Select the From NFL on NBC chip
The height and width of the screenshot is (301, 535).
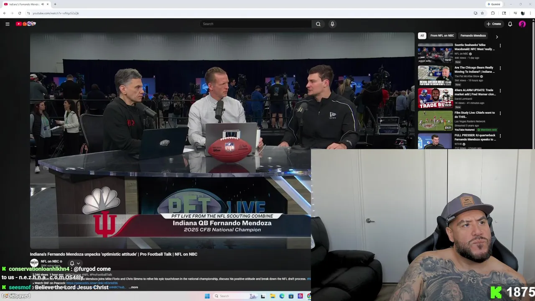click(x=442, y=36)
